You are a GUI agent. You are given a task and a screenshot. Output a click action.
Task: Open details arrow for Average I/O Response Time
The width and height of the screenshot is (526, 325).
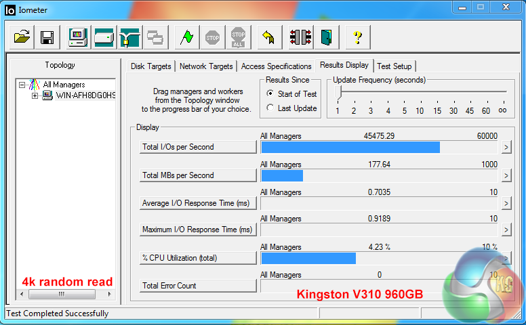pos(506,203)
